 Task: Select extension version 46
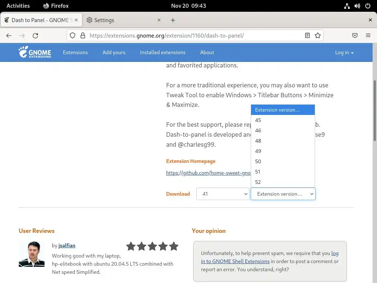(283, 130)
